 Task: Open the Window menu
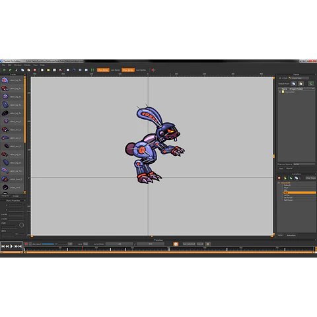pos(18,65)
